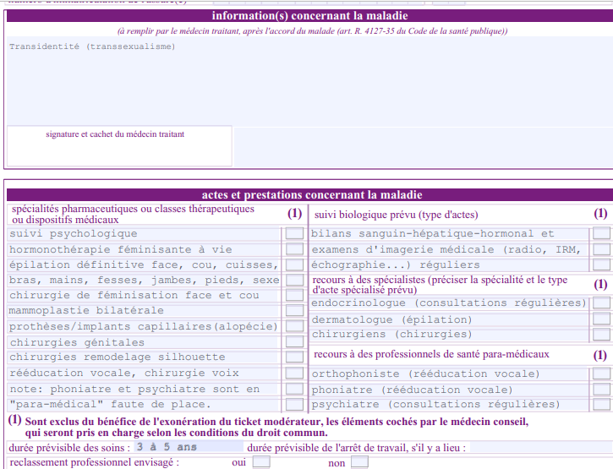613x469 pixels.
Task: Edit the 'prothèses/implants capillaires(alopécie)' field
Action: 144,326
